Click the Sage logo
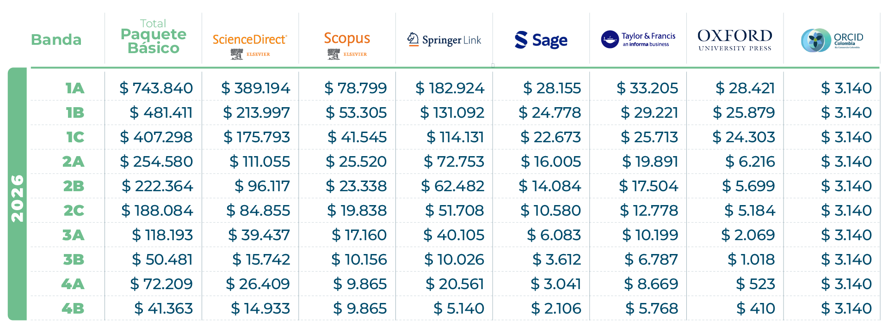Viewport: 888px width, 333px height. 541,40
